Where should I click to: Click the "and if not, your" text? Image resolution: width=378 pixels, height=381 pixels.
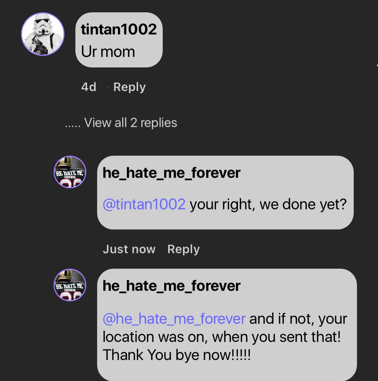[298, 319]
